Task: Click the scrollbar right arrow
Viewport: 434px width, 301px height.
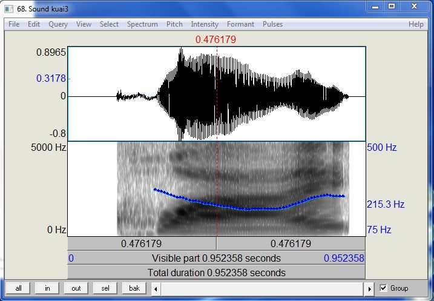Action: 369,289
